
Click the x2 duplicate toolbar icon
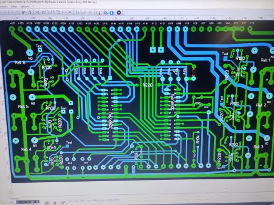(37, 13)
